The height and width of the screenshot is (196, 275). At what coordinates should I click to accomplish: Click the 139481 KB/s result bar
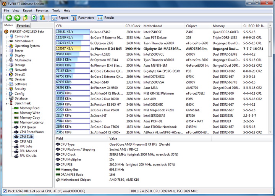click(73, 32)
